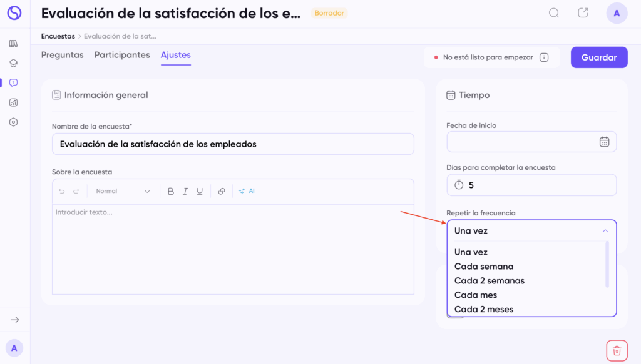The width and height of the screenshot is (641, 364).
Task: Click the dropdown list scrollbar
Action: 607,264
